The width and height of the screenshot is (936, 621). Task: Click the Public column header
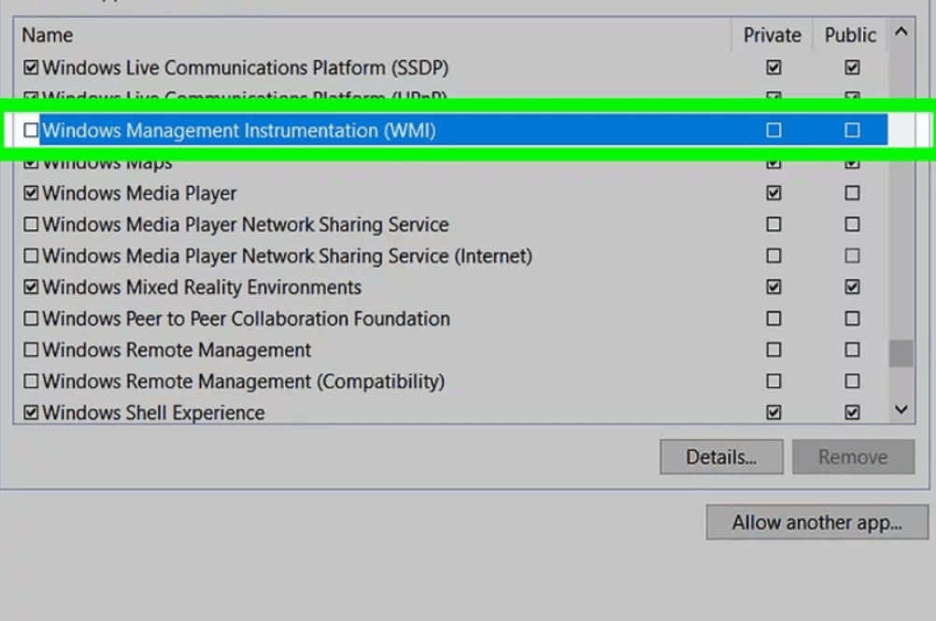pyautogui.click(x=850, y=35)
